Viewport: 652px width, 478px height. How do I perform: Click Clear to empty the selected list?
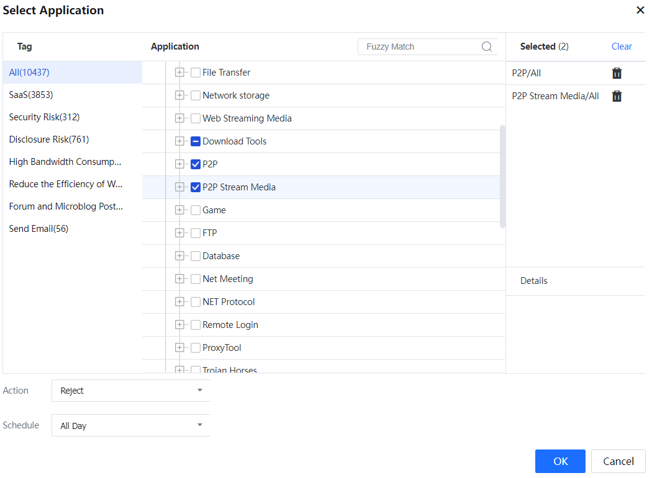click(x=622, y=46)
